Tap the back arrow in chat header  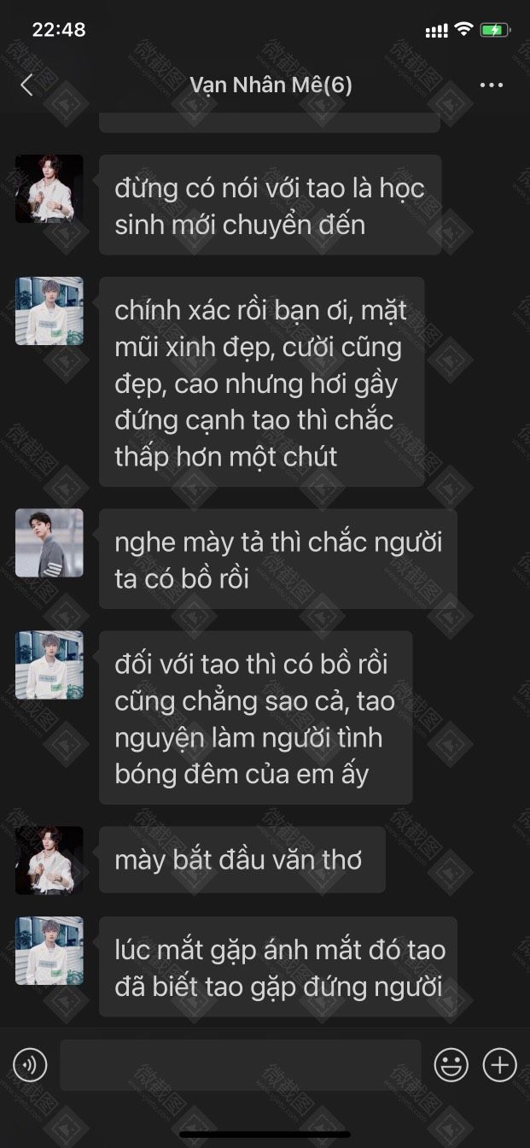pyautogui.click(x=26, y=85)
